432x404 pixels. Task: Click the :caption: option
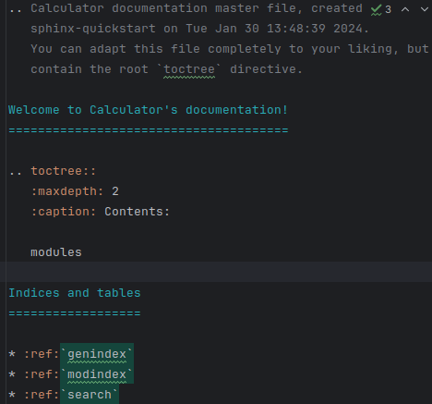(x=64, y=212)
